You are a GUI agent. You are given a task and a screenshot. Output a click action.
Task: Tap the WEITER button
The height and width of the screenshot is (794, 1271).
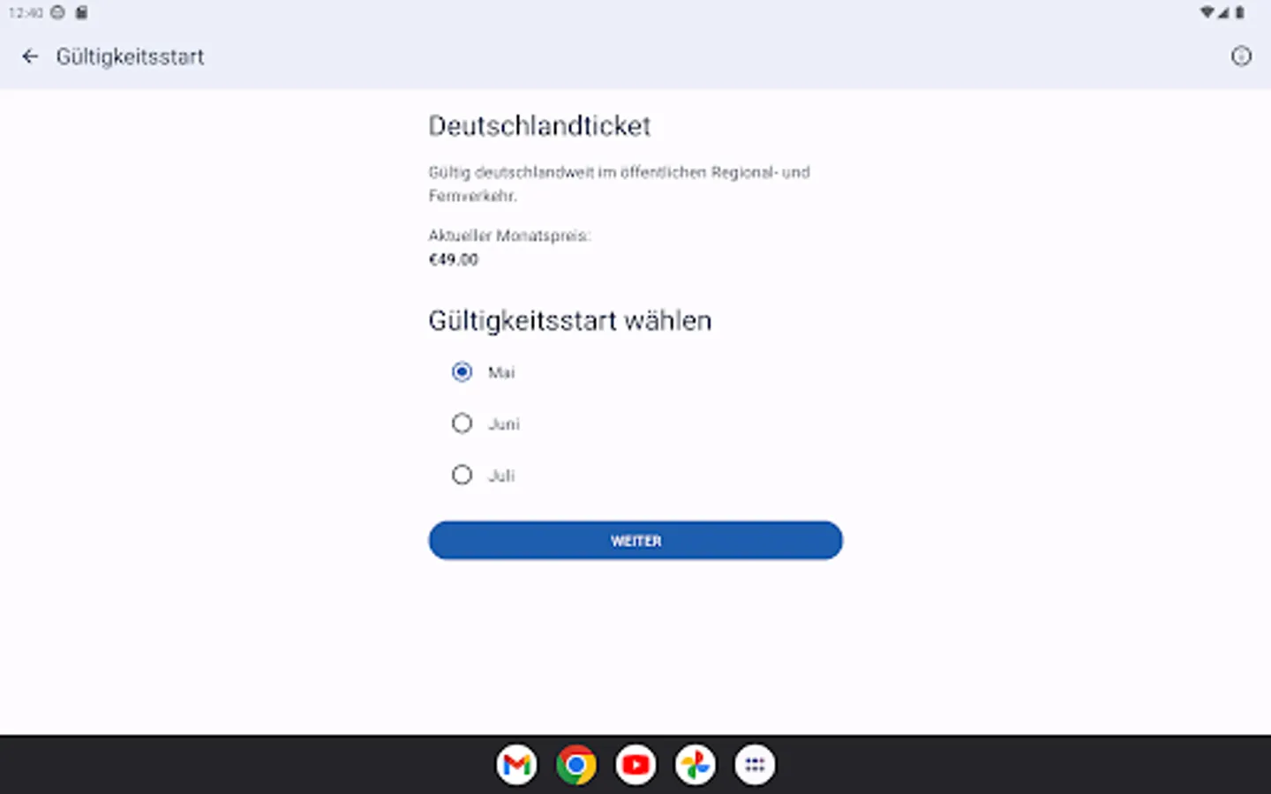(635, 540)
